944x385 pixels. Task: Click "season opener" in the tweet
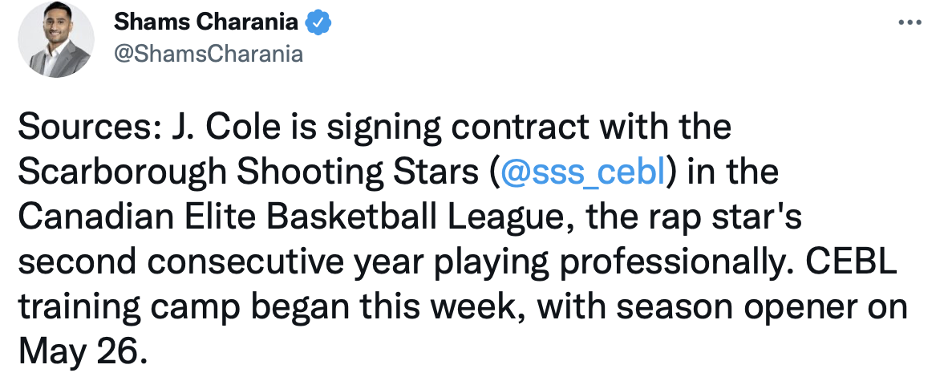click(x=722, y=306)
